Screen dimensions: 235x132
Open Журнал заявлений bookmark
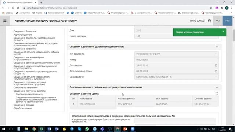pyautogui.click(x=54, y=13)
